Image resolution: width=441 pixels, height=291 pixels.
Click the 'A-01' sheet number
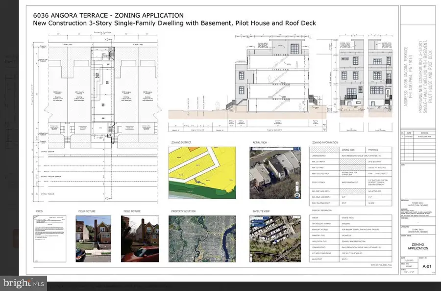(x=427, y=266)
